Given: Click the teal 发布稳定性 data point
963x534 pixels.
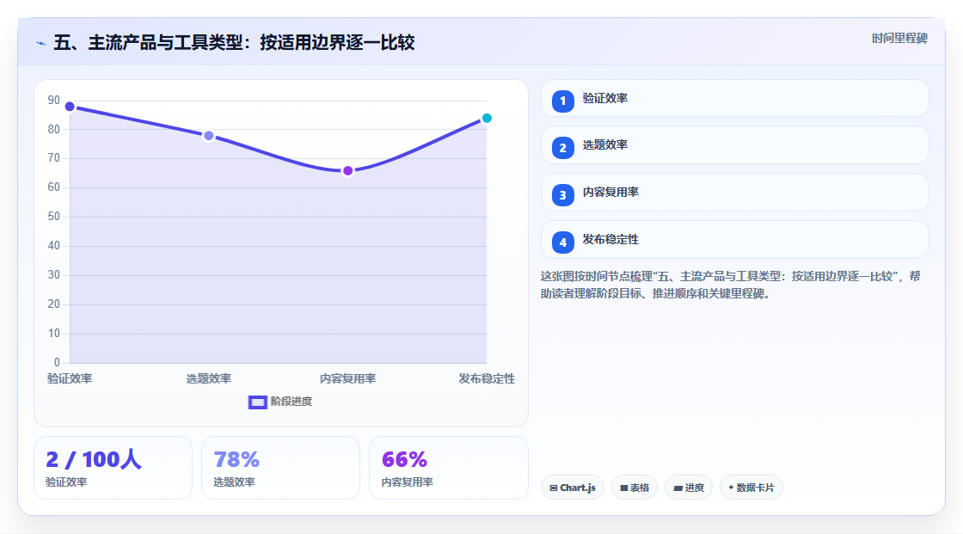Looking at the screenshot, I should coord(487,118).
